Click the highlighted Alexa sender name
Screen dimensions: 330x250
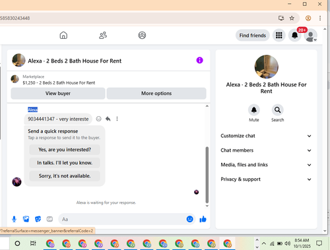(x=32, y=109)
